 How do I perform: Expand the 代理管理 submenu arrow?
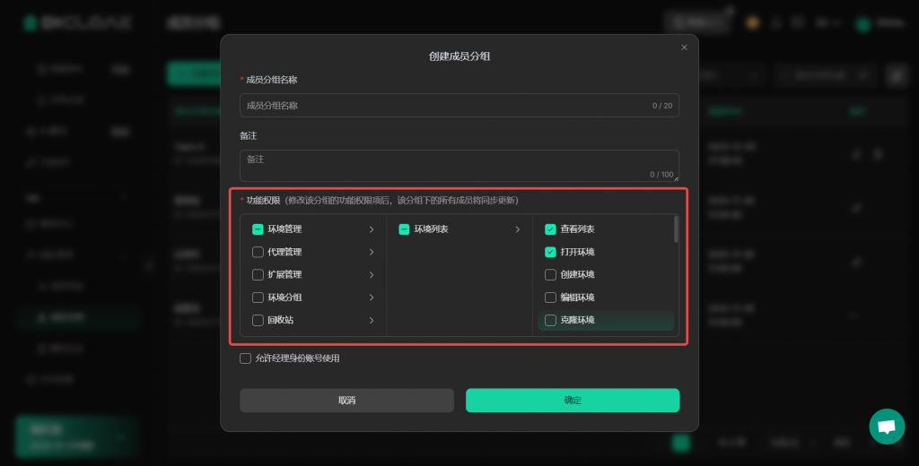[372, 252]
